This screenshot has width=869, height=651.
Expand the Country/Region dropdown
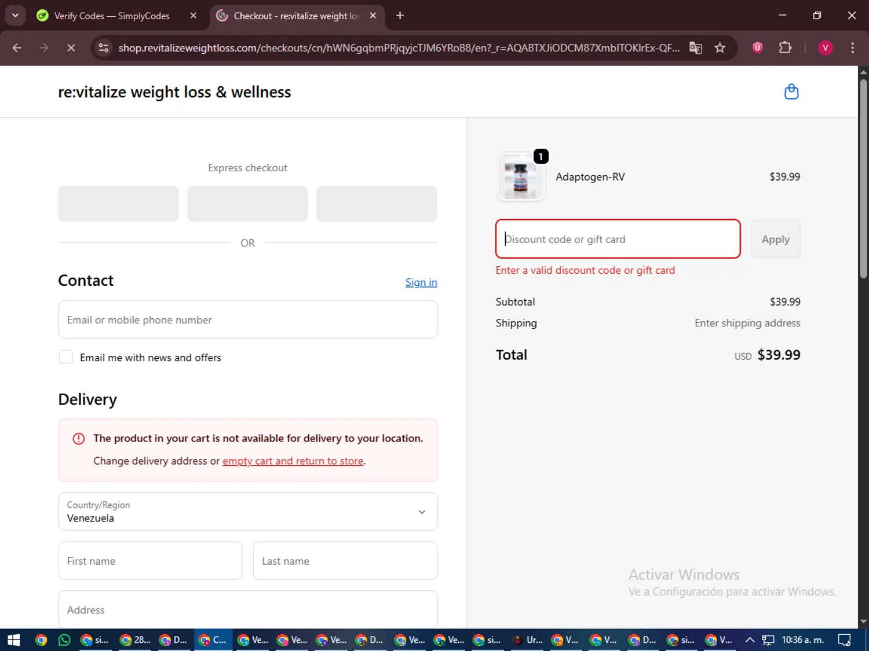click(x=248, y=512)
